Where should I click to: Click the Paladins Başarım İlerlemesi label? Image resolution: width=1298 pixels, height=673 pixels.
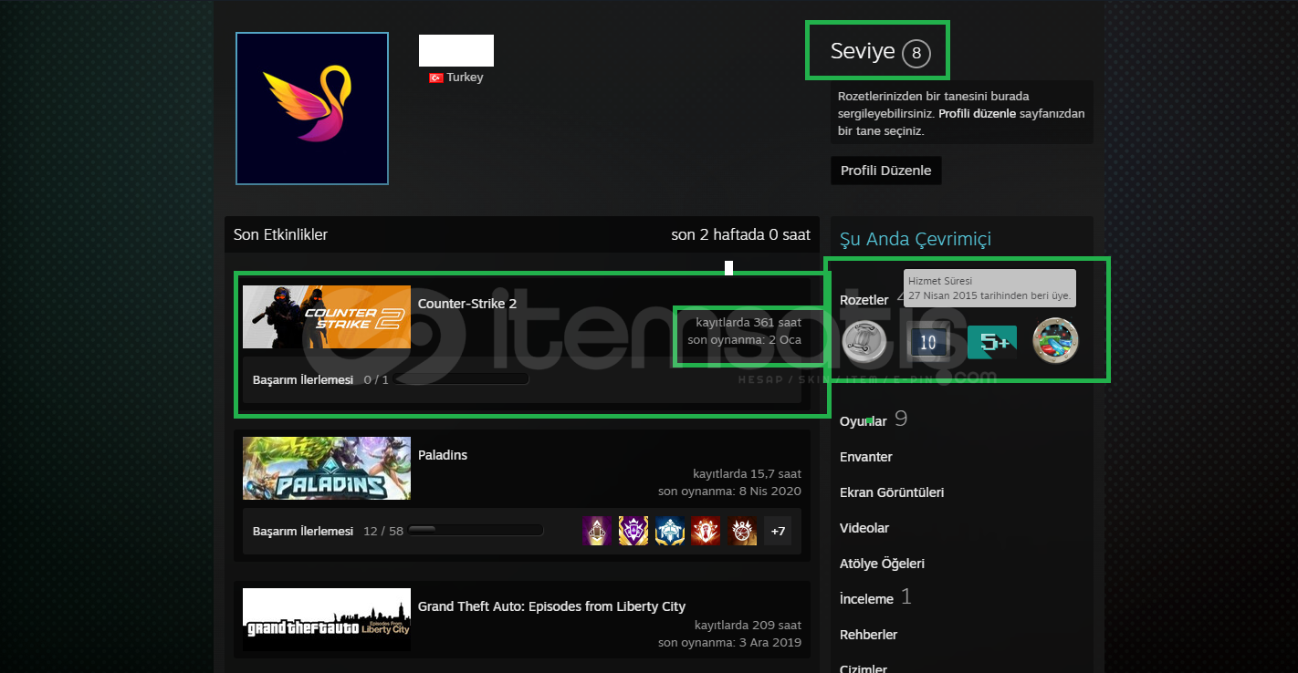coord(303,531)
